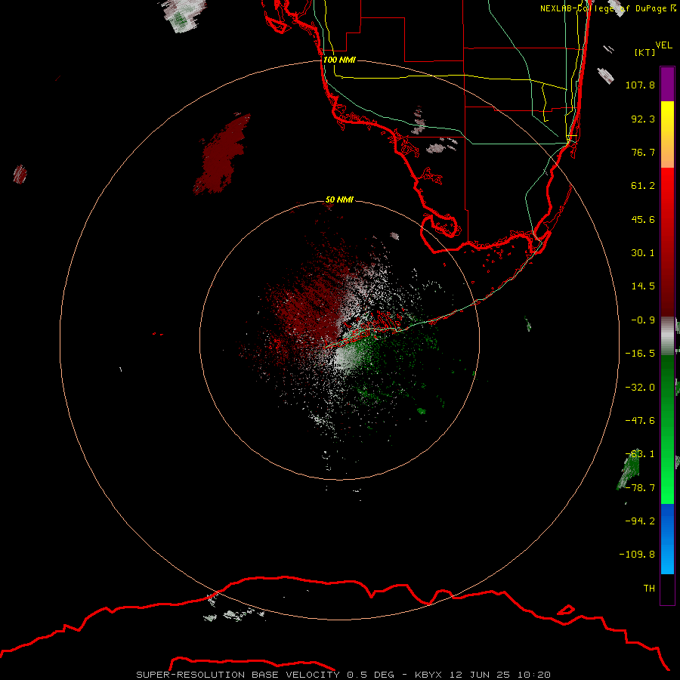This screenshot has width=680, height=680.
Task: Click the -0.9 legend value
Action: 643,320
